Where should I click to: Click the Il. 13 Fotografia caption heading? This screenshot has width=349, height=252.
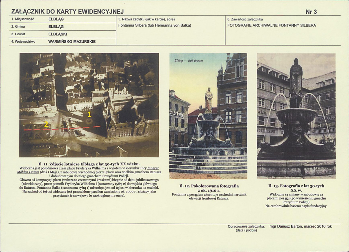[296, 188]
